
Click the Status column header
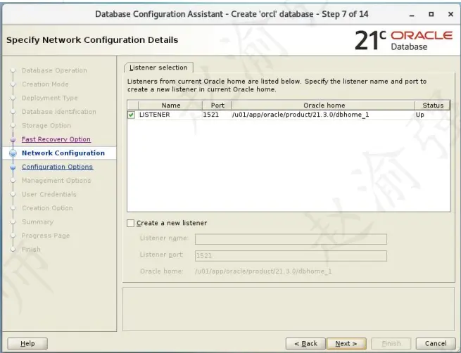coord(433,105)
